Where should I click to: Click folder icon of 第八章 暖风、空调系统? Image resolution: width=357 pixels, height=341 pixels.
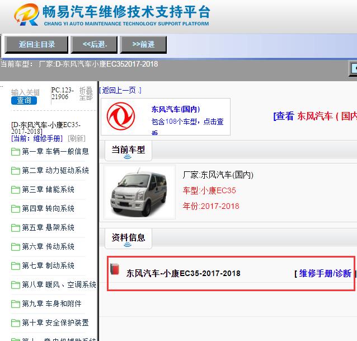(16, 285)
